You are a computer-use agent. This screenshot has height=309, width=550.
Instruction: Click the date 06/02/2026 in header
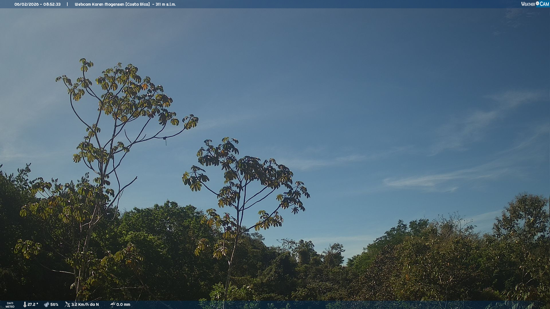[x=26, y=4]
